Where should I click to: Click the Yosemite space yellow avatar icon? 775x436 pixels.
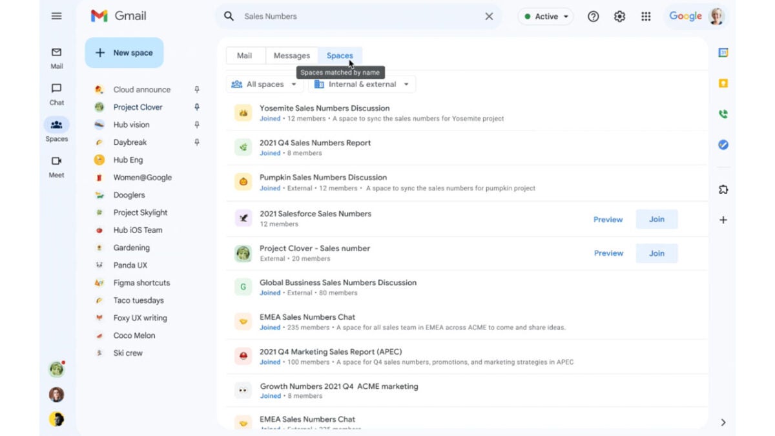coord(243,113)
